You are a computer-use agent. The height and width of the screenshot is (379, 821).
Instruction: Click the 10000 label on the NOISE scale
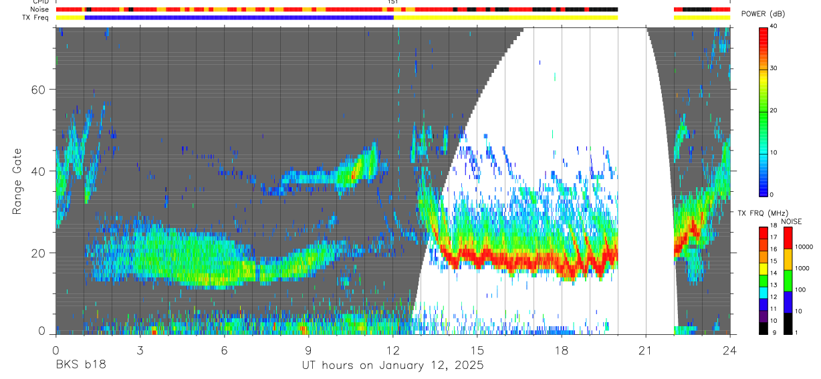804,247
